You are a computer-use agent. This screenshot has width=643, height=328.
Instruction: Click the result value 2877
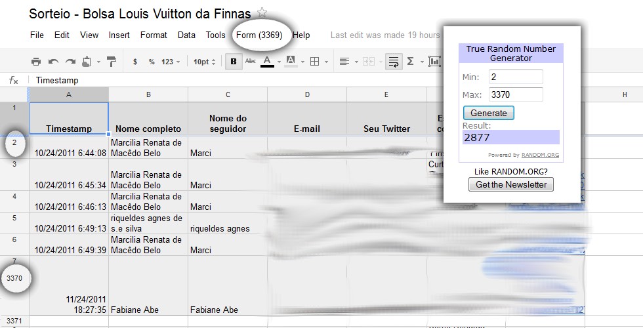tap(511, 137)
